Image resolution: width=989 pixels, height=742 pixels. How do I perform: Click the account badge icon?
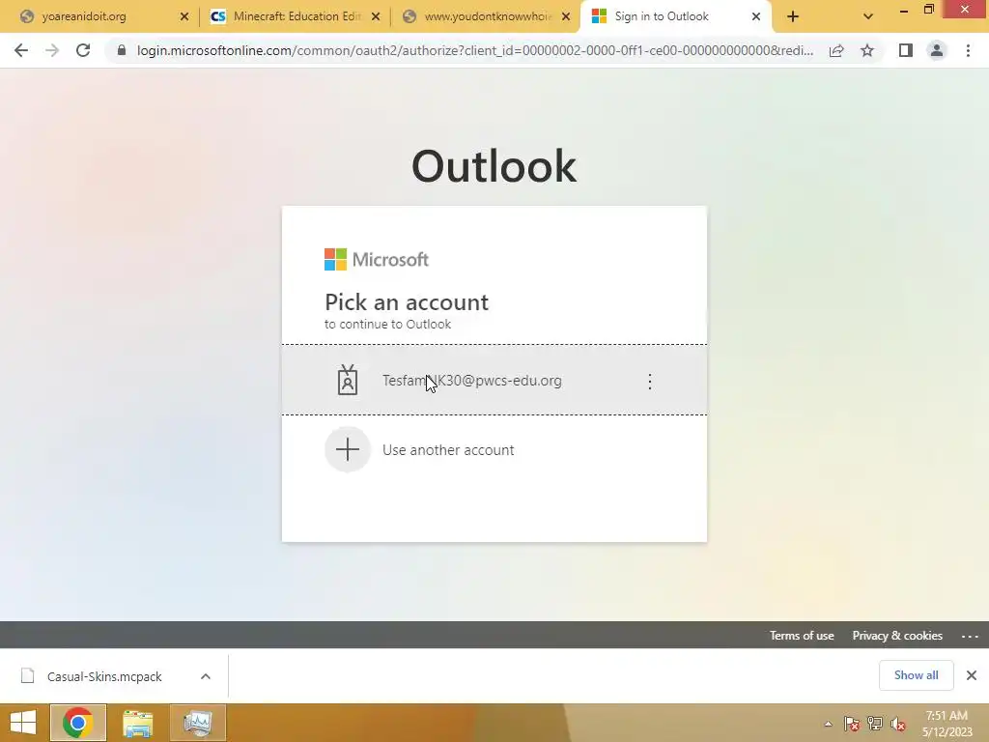pyautogui.click(x=348, y=380)
